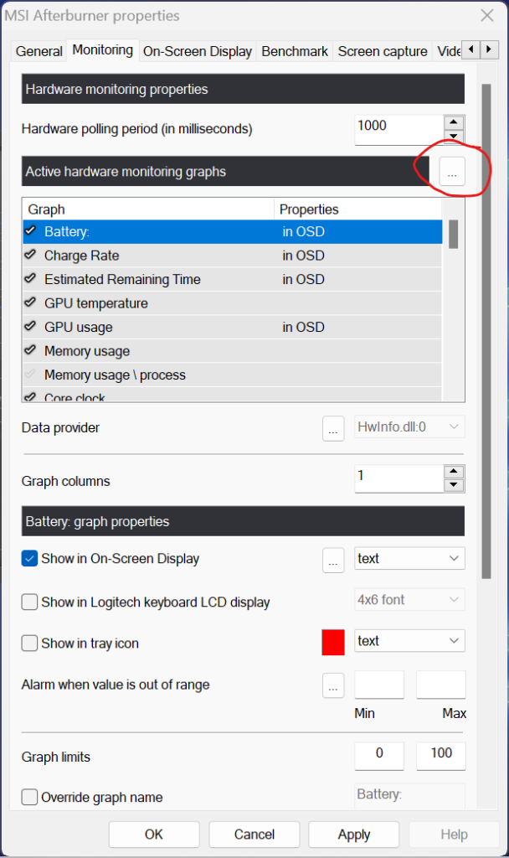Image resolution: width=509 pixels, height=858 pixels.
Task: Click the Apply button
Action: 354,835
